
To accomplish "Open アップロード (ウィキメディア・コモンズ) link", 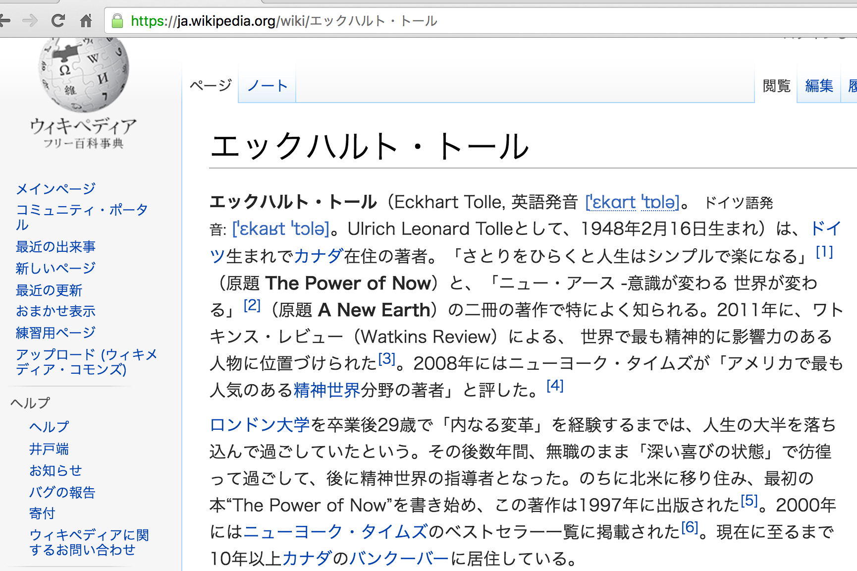I will [86, 362].
